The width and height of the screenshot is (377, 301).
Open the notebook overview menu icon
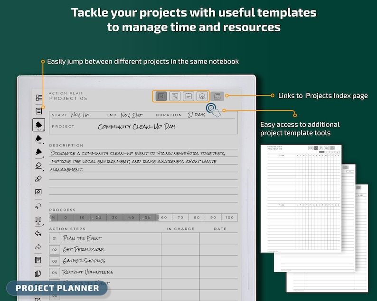coord(39,98)
